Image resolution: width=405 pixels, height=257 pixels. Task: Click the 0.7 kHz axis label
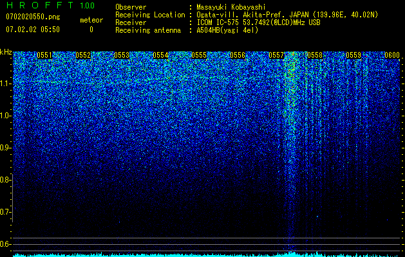point(6,212)
